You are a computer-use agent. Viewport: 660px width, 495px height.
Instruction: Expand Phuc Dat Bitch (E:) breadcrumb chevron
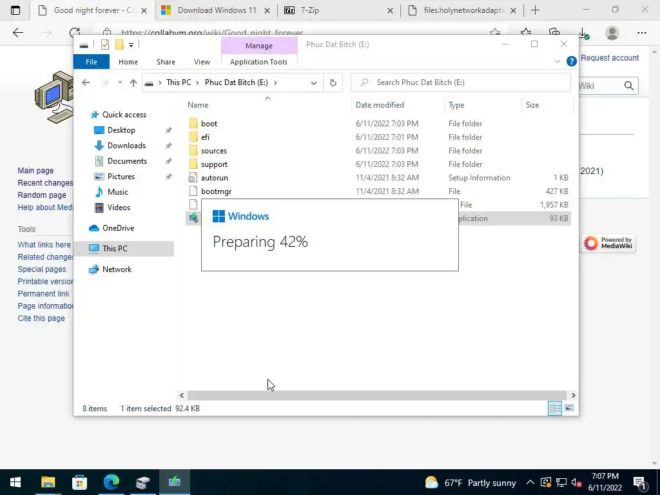point(275,83)
